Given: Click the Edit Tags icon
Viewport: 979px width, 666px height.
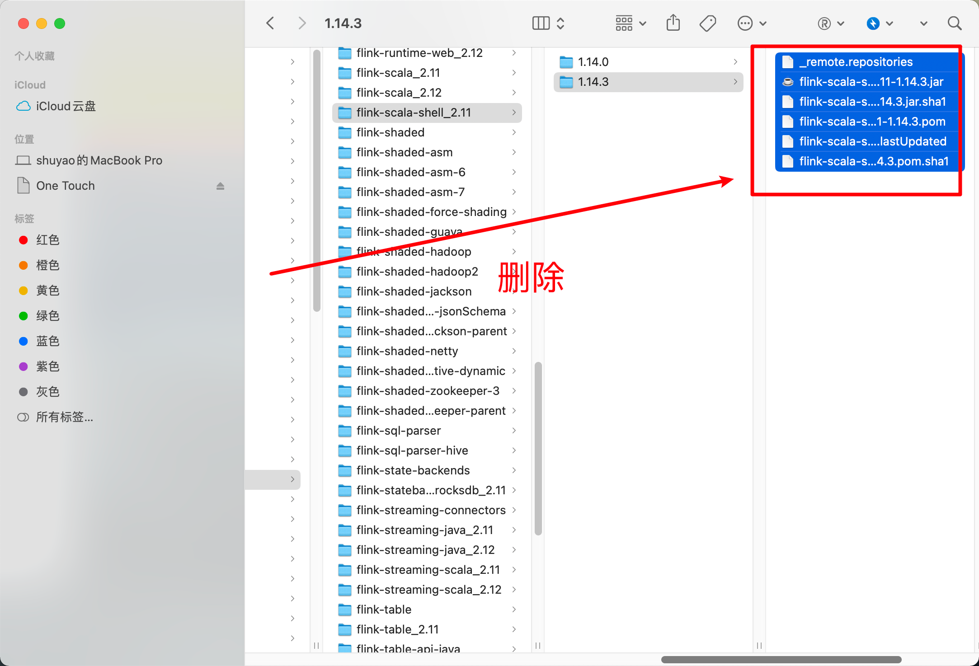Looking at the screenshot, I should point(708,23).
